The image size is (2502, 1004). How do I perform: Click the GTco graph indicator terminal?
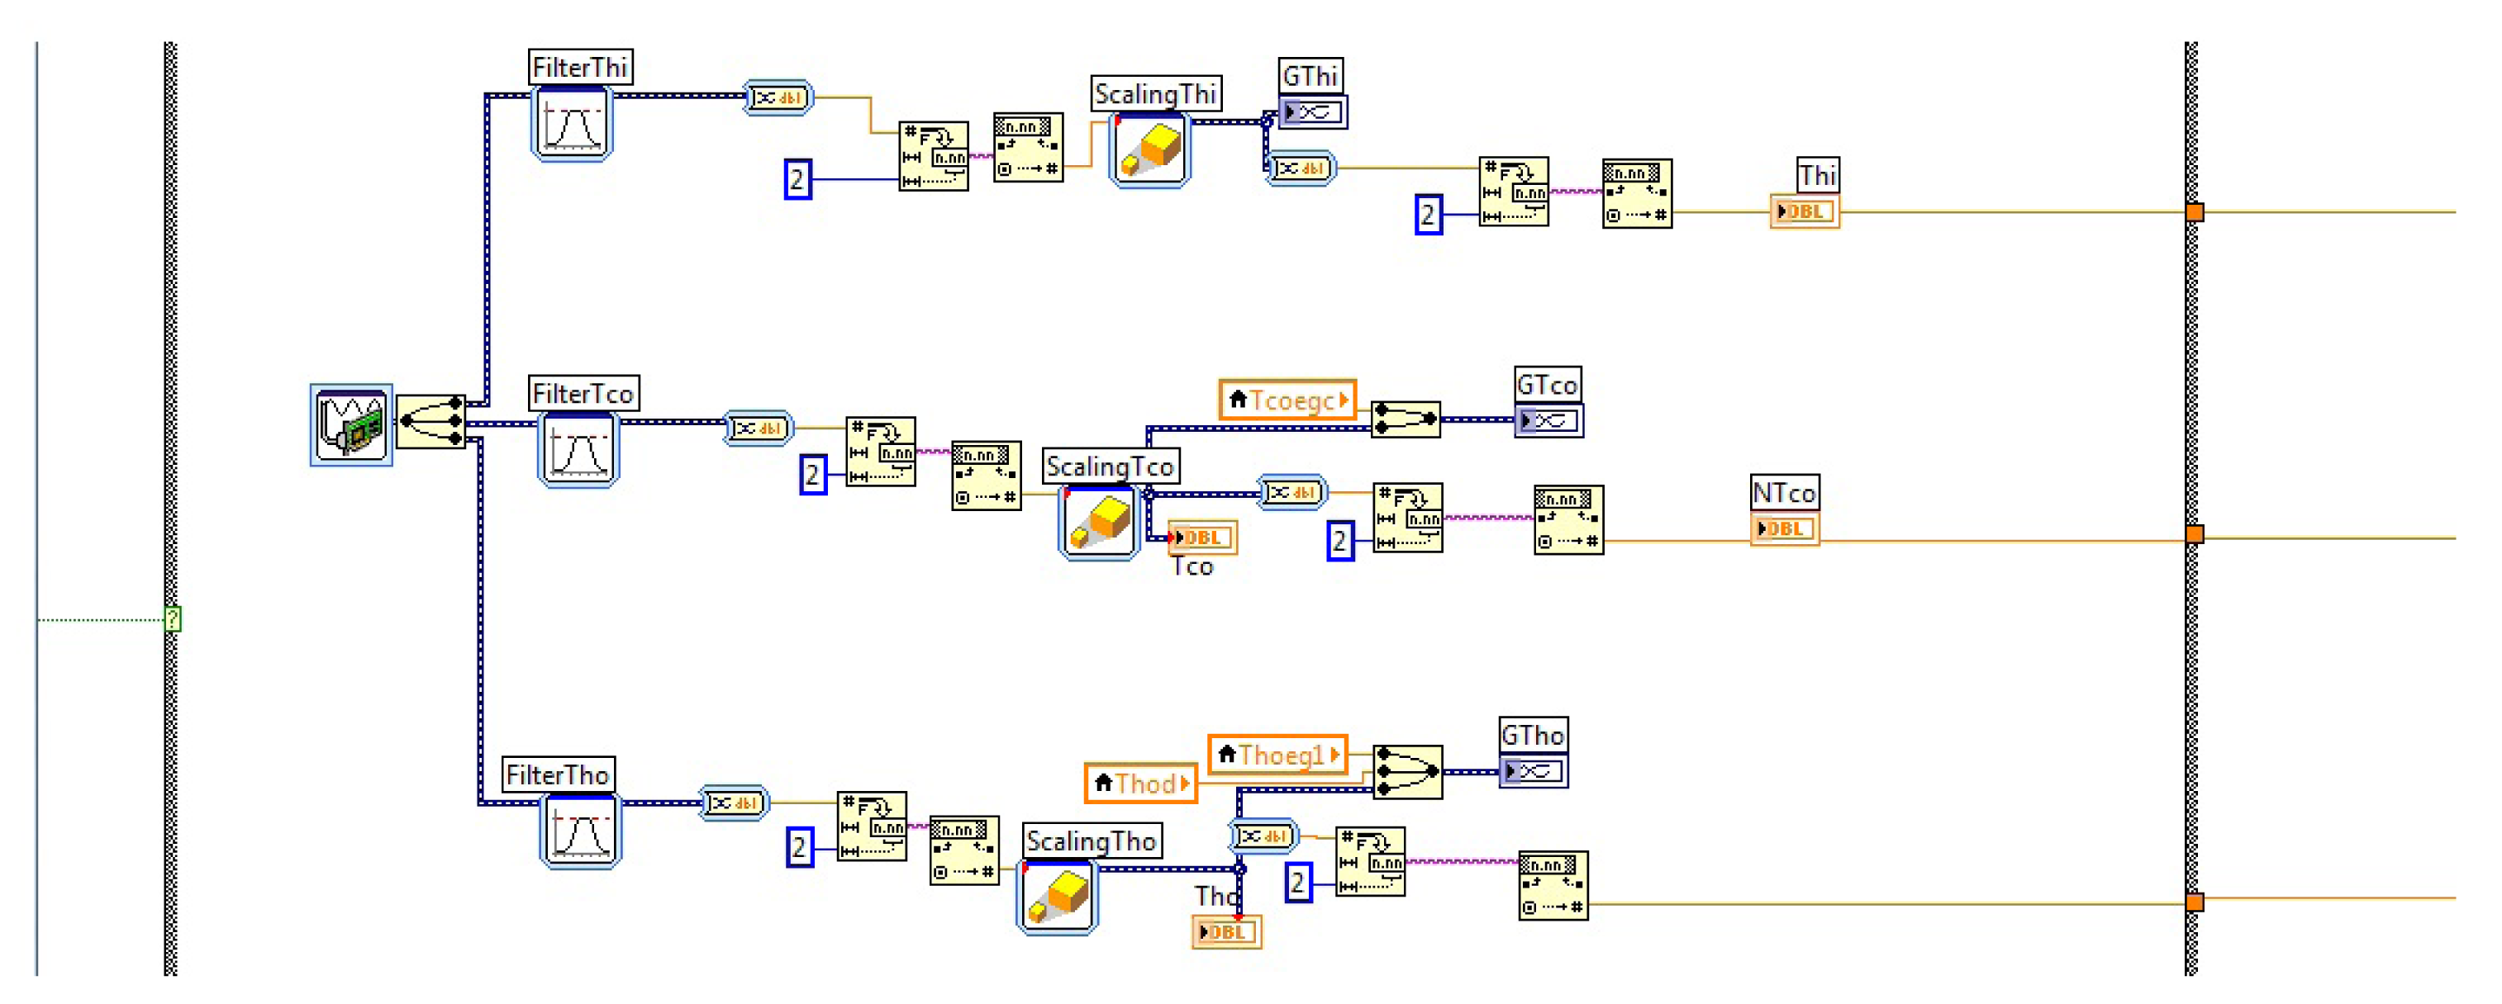click(1548, 420)
